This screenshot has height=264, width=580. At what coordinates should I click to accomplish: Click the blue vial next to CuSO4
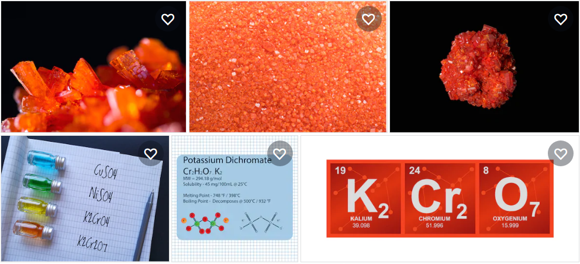pos(46,160)
